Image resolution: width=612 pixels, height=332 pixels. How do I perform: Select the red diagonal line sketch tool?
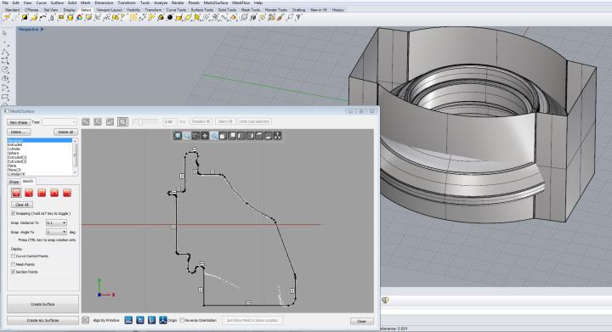pyautogui.click(x=29, y=193)
